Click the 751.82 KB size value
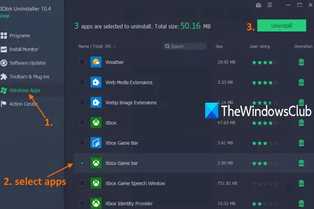314x209 pixels. 227,183
